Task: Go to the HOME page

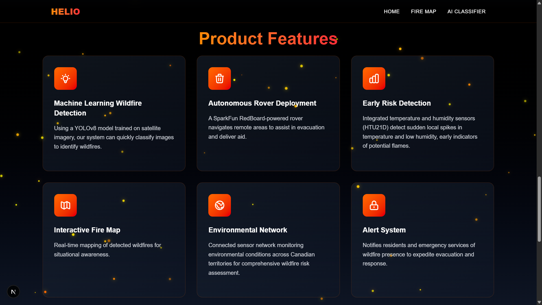Action: (392, 12)
